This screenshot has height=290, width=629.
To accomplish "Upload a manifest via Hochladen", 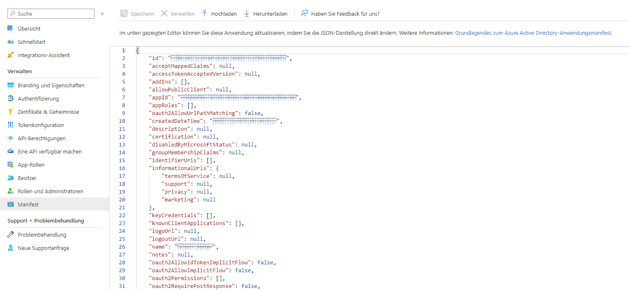I will click(219, 14).
